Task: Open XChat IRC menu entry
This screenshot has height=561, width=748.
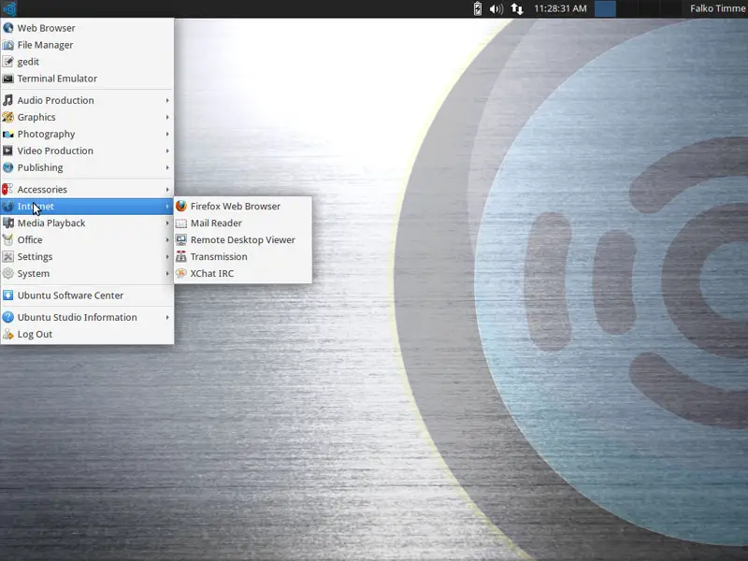Action: [x=243, y=273]
